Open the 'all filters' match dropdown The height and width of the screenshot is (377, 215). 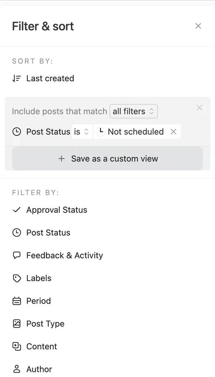pyautogui.click(x=134, y=111)
